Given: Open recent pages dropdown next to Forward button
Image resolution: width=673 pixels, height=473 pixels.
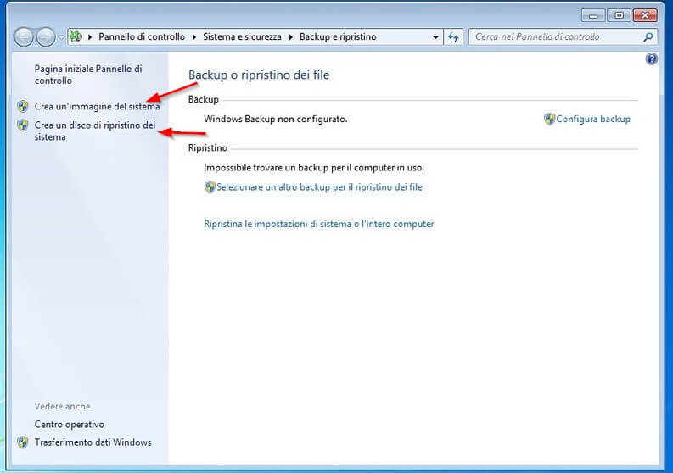Looking at the screenshot, I should pyautogui.click(x=61, y=37).
